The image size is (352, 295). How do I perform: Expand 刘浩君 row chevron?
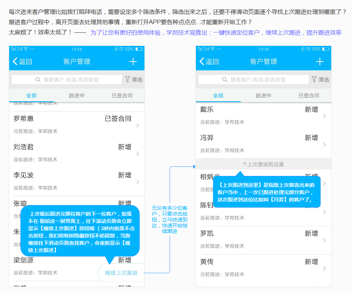[138, 154]
